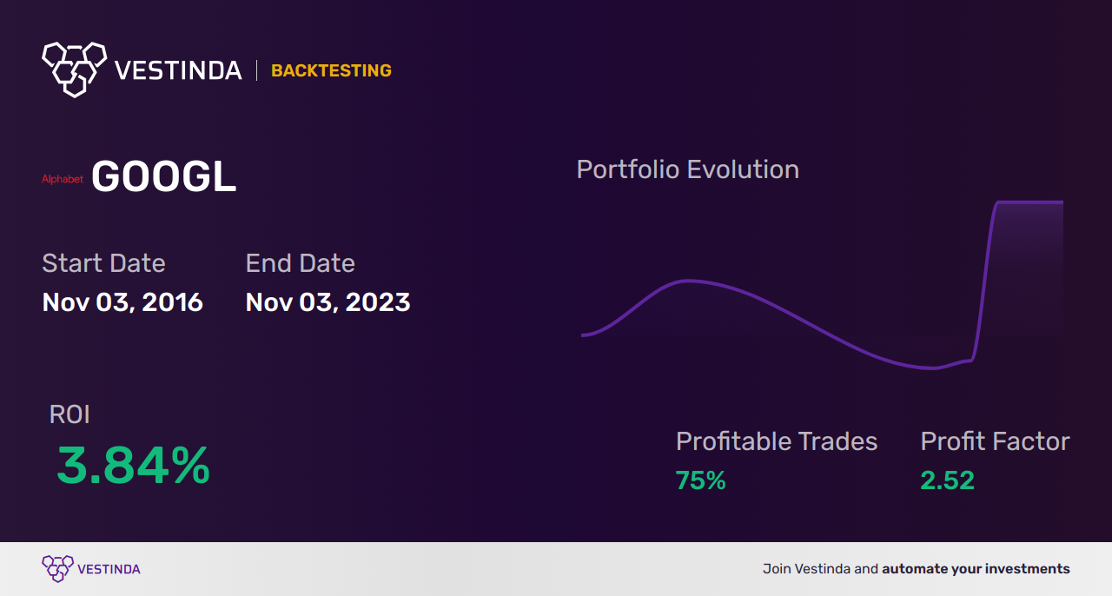Click the Portfolio Evolution heading
Viewport: 1112px width, 596px height.
688,169
